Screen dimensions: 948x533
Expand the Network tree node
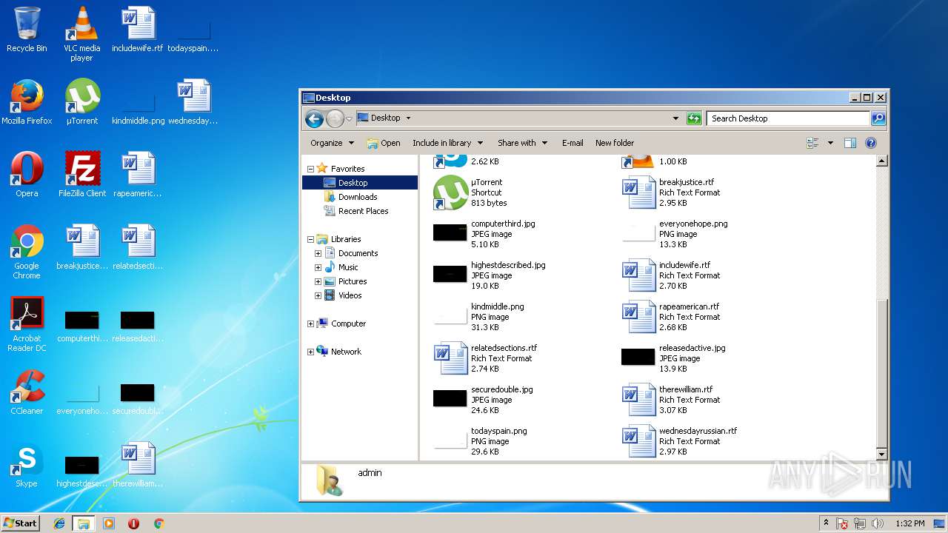[x=310, y=352]
